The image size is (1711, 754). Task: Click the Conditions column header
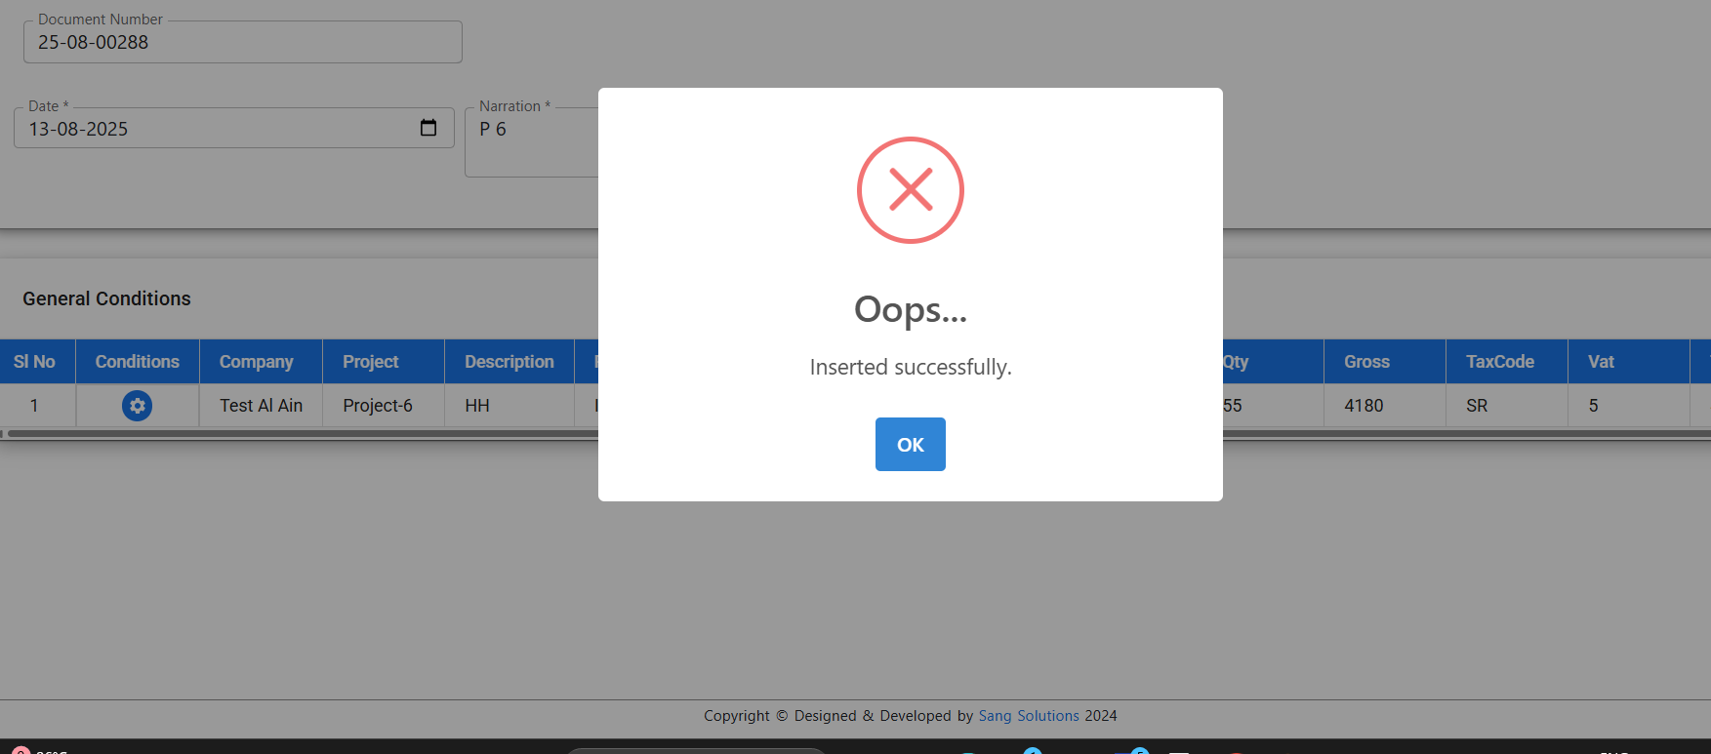(x=137, y=362)
